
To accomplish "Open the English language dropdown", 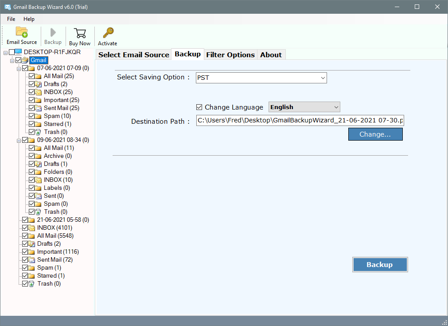I will [x=304, y=107].
